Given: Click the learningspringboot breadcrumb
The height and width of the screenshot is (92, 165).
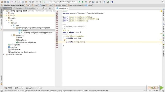Looking at the screenshot, I should (x=76, y=5).
